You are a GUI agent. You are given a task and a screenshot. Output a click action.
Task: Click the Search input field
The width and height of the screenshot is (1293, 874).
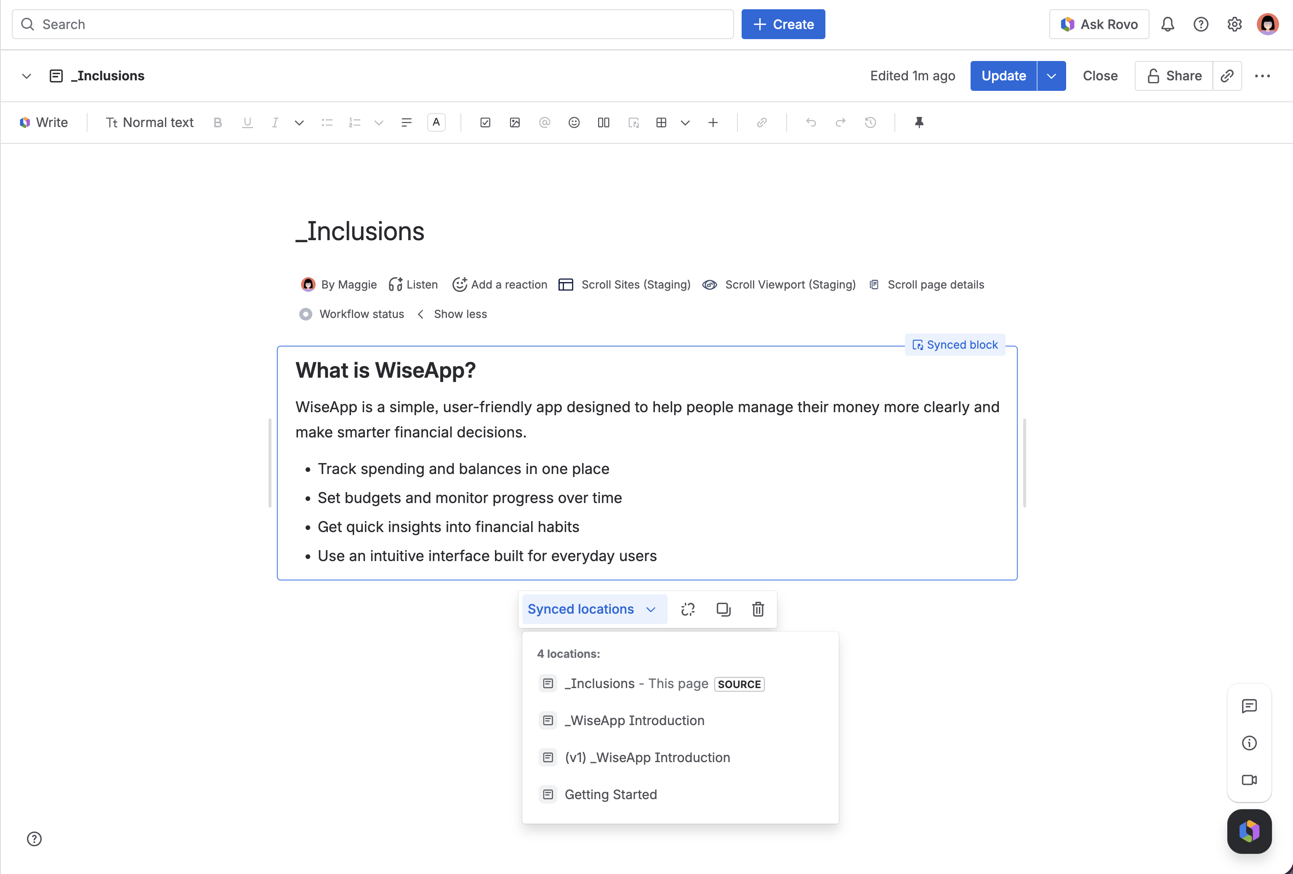click(x=373, y=24)
